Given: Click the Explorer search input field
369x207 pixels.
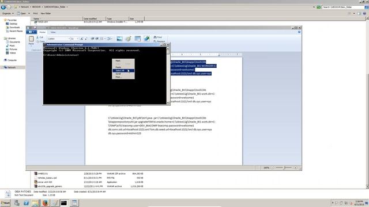Looking at the screenshot, I should [x=343, y=7].
